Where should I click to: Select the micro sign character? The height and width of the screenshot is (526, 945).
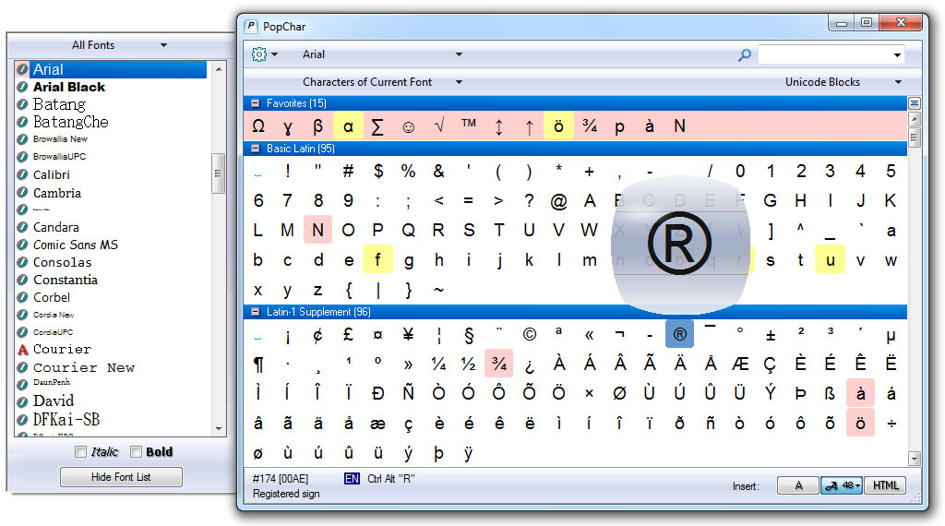point(891,336)
